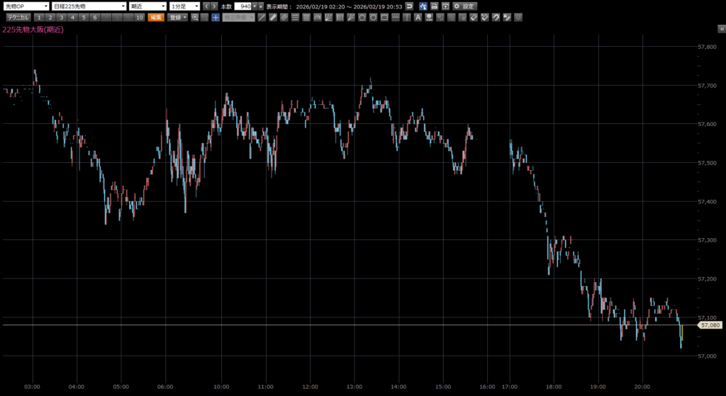Open the 登録 menu
This screenshot has width=726, height=396.
point(177,17)
